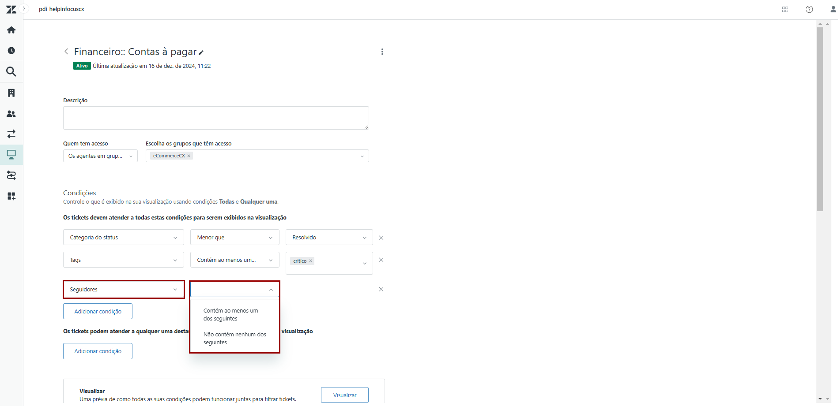Open the search magnifier icon

[x=11, y=71]
